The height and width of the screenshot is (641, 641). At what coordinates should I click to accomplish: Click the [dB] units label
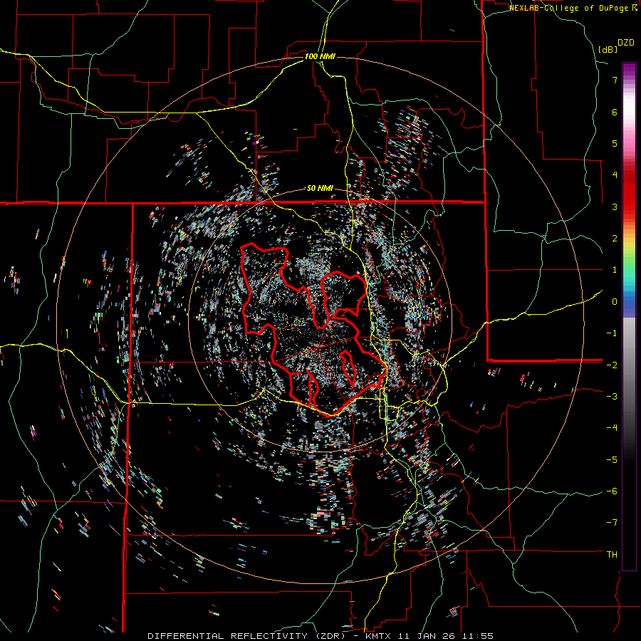pyautogui.click(x=608, y=49)
